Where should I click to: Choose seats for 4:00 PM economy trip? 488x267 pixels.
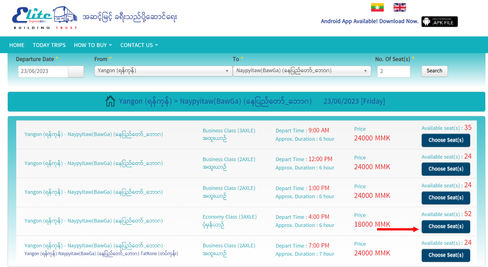tap(446, 226)
